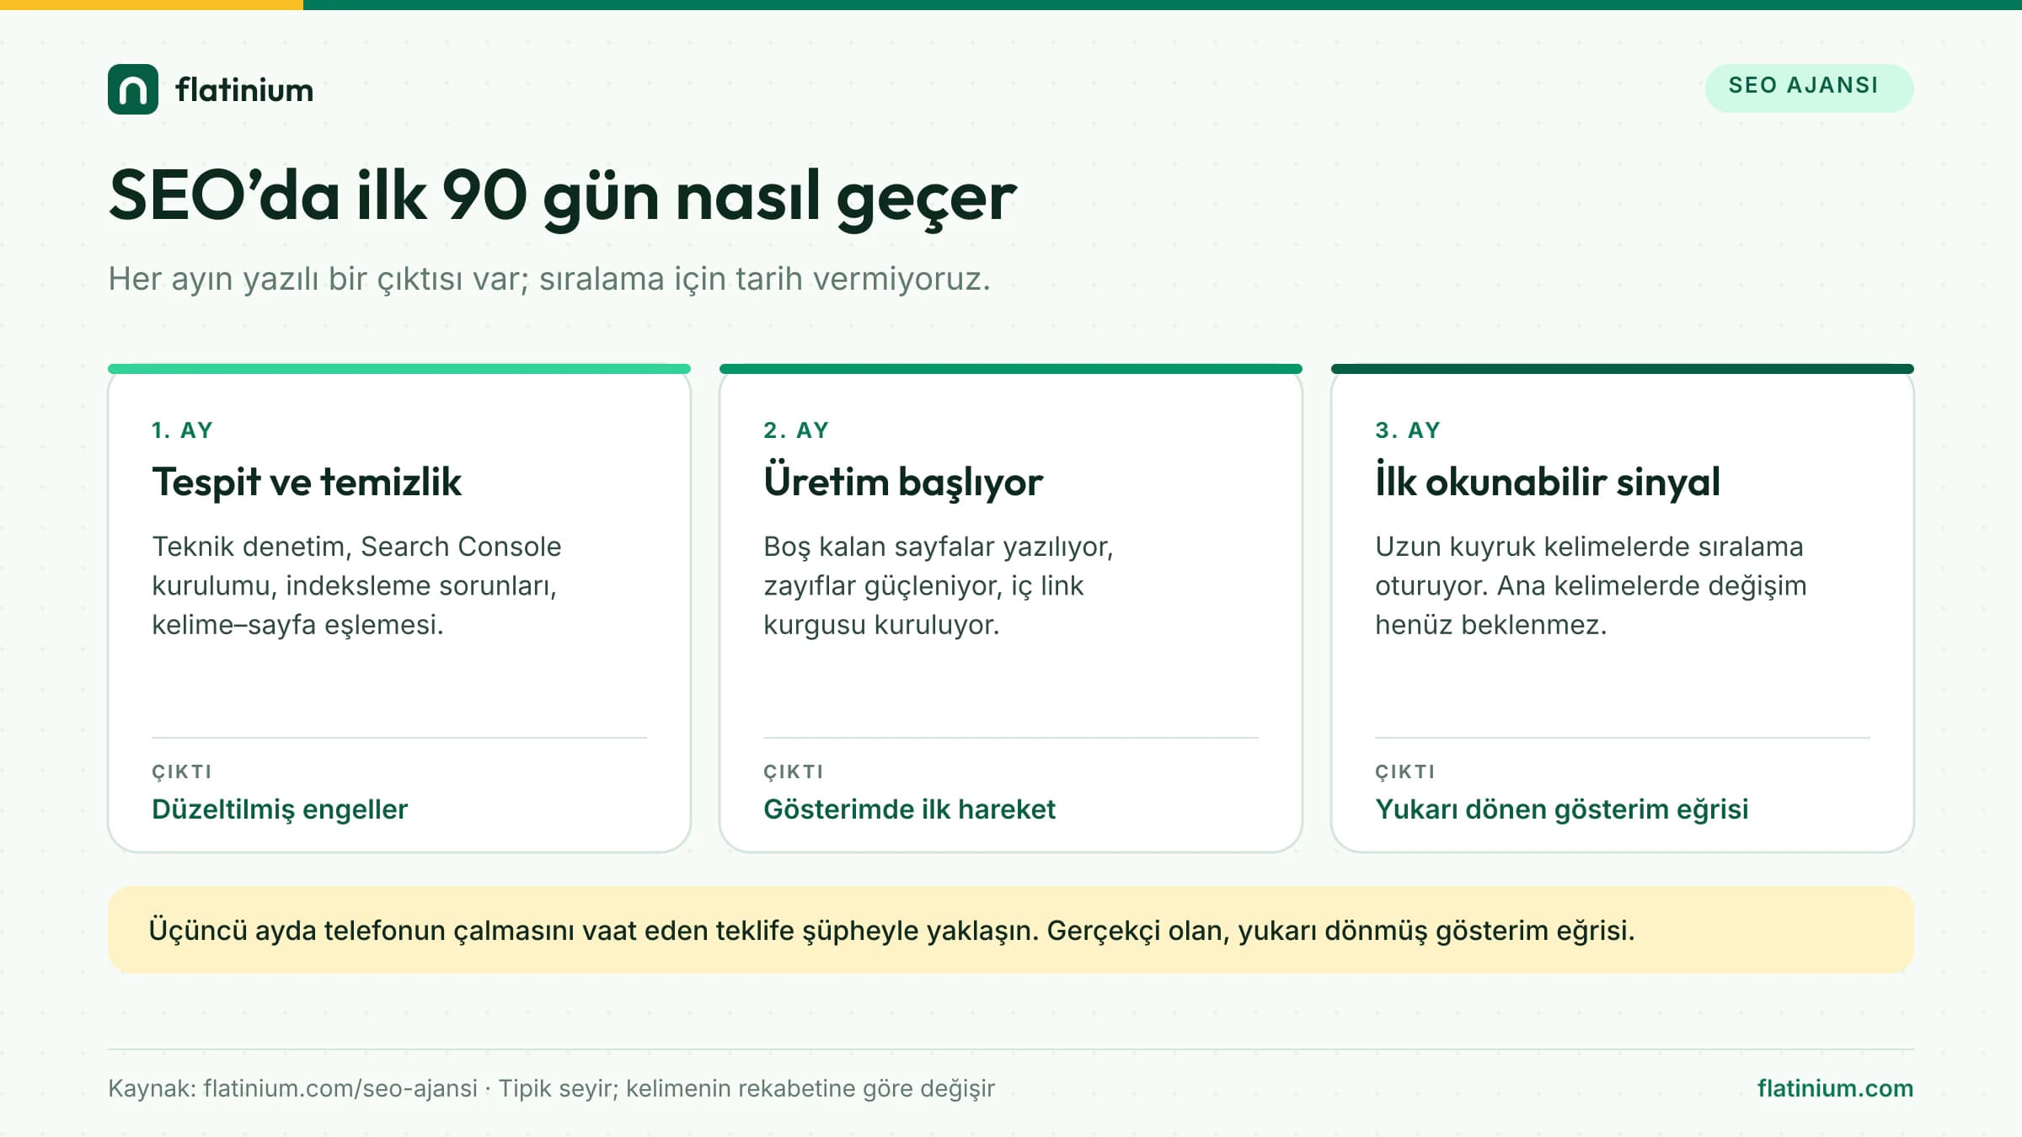Screen dimensions: 2022x1137
Task: Click the ÇIKTI label above 'Gösterimde ilk hareket'
Action: click(794, 771)
